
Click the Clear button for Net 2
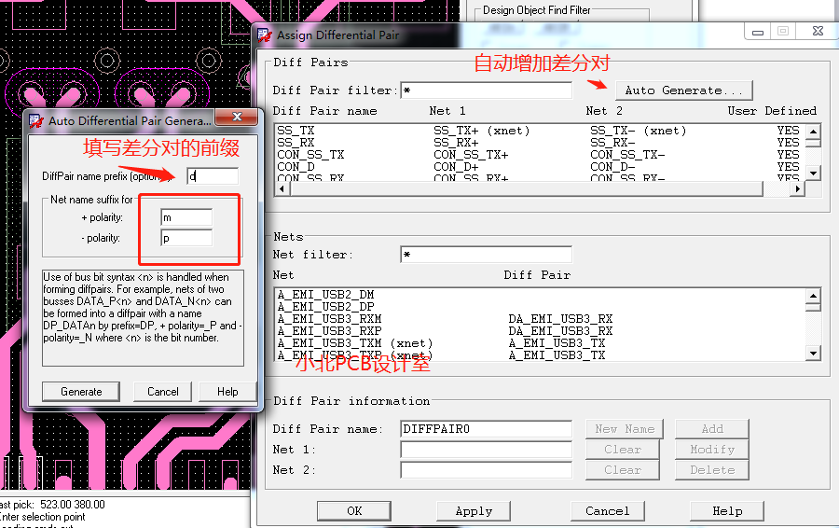[623, 469]
